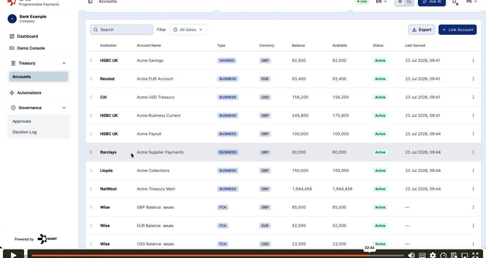Open details link for GBP Balance
Viewport: 486px width, 258px height.
point(168,207)
